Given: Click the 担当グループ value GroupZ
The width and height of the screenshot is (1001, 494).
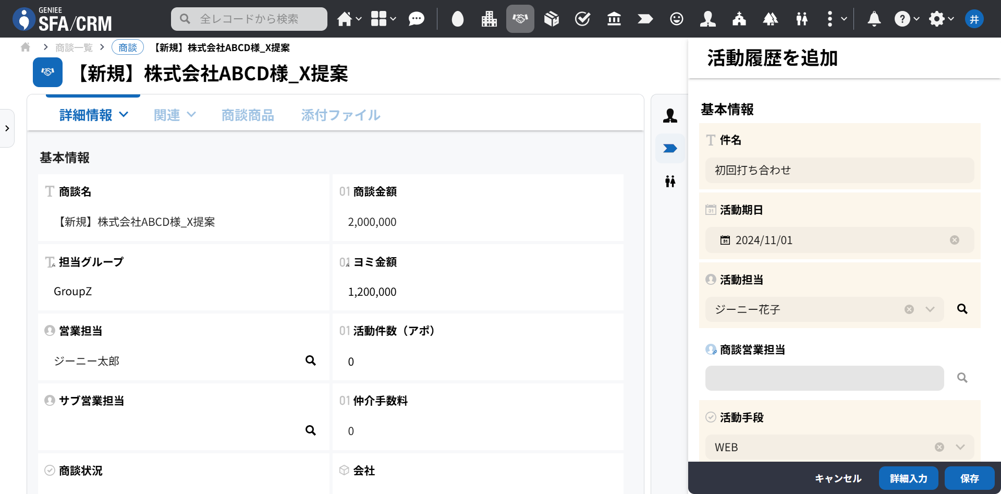Looking at the screenshot, I should pos(73,292).
